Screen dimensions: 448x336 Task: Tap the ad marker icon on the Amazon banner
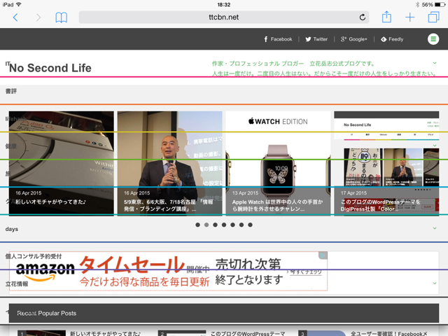point(323,255)
